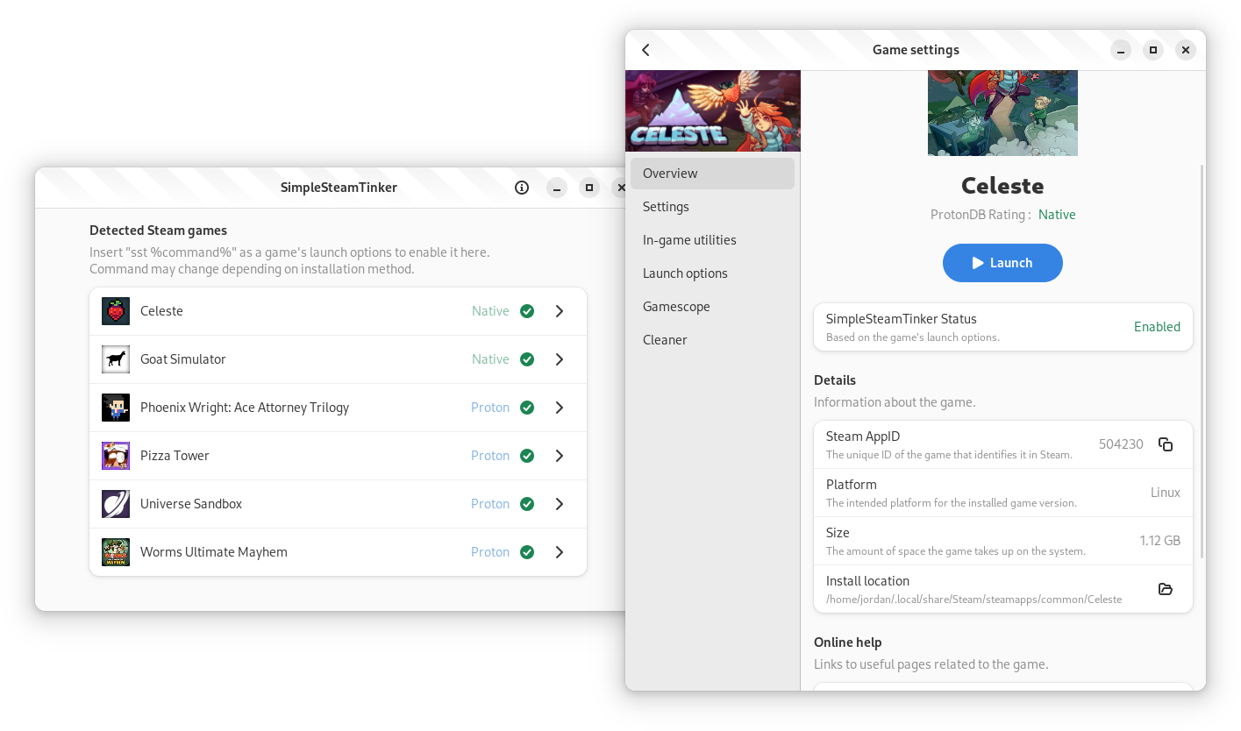Open Worms Ultimate Mayhem row chevron arrow
This screenshot has height=731, width=1241.
click(560, 552)
